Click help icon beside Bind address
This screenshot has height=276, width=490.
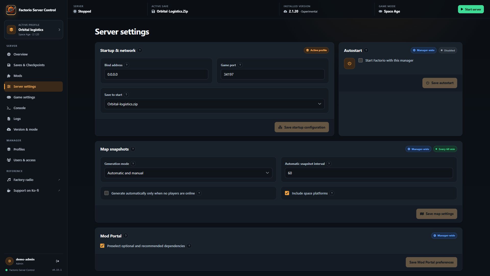127,65
